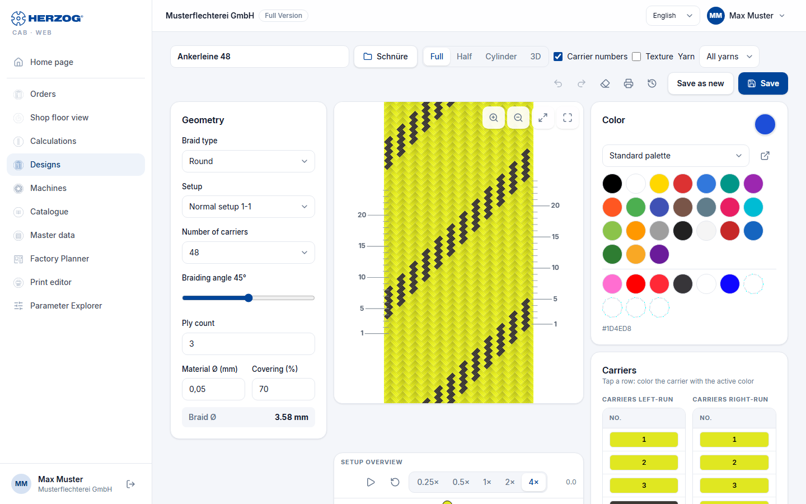This screenshot has width=806, height=504.
Task: Open the Shop floor view page
Action: (x=76, y=118)
